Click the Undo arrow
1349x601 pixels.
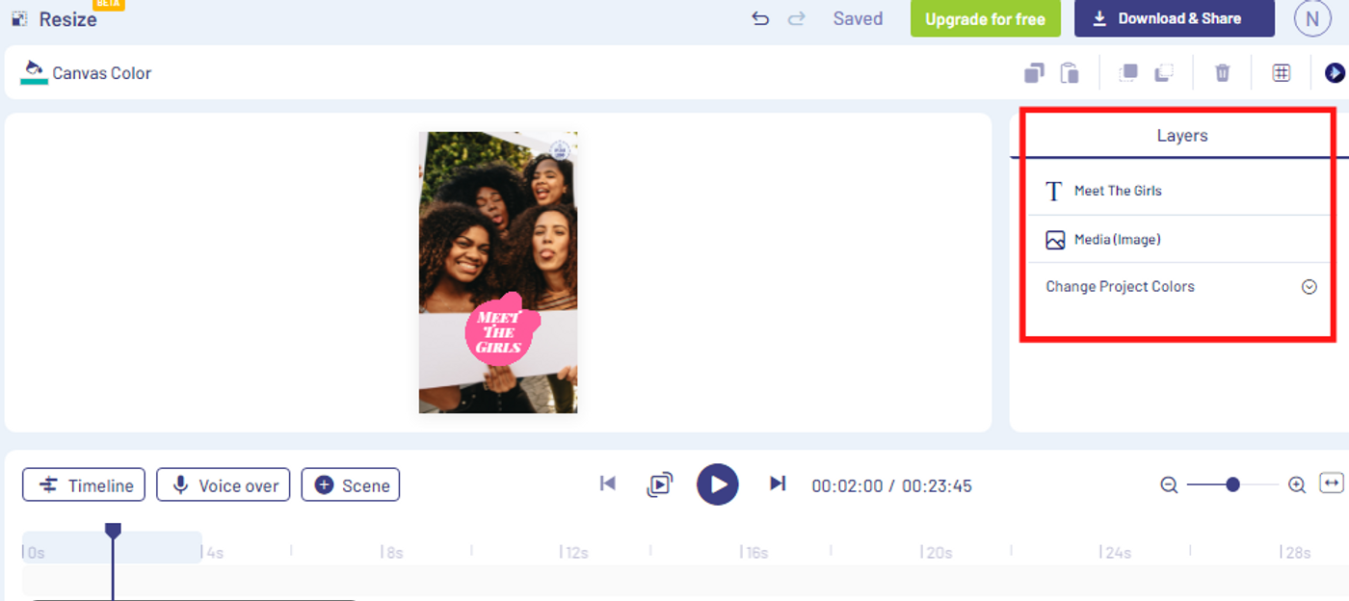click(x=760, y=18)
